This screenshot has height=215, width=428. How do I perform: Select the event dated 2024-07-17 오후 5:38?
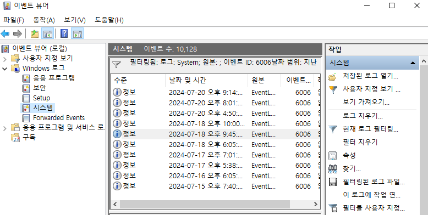[215, 166]
